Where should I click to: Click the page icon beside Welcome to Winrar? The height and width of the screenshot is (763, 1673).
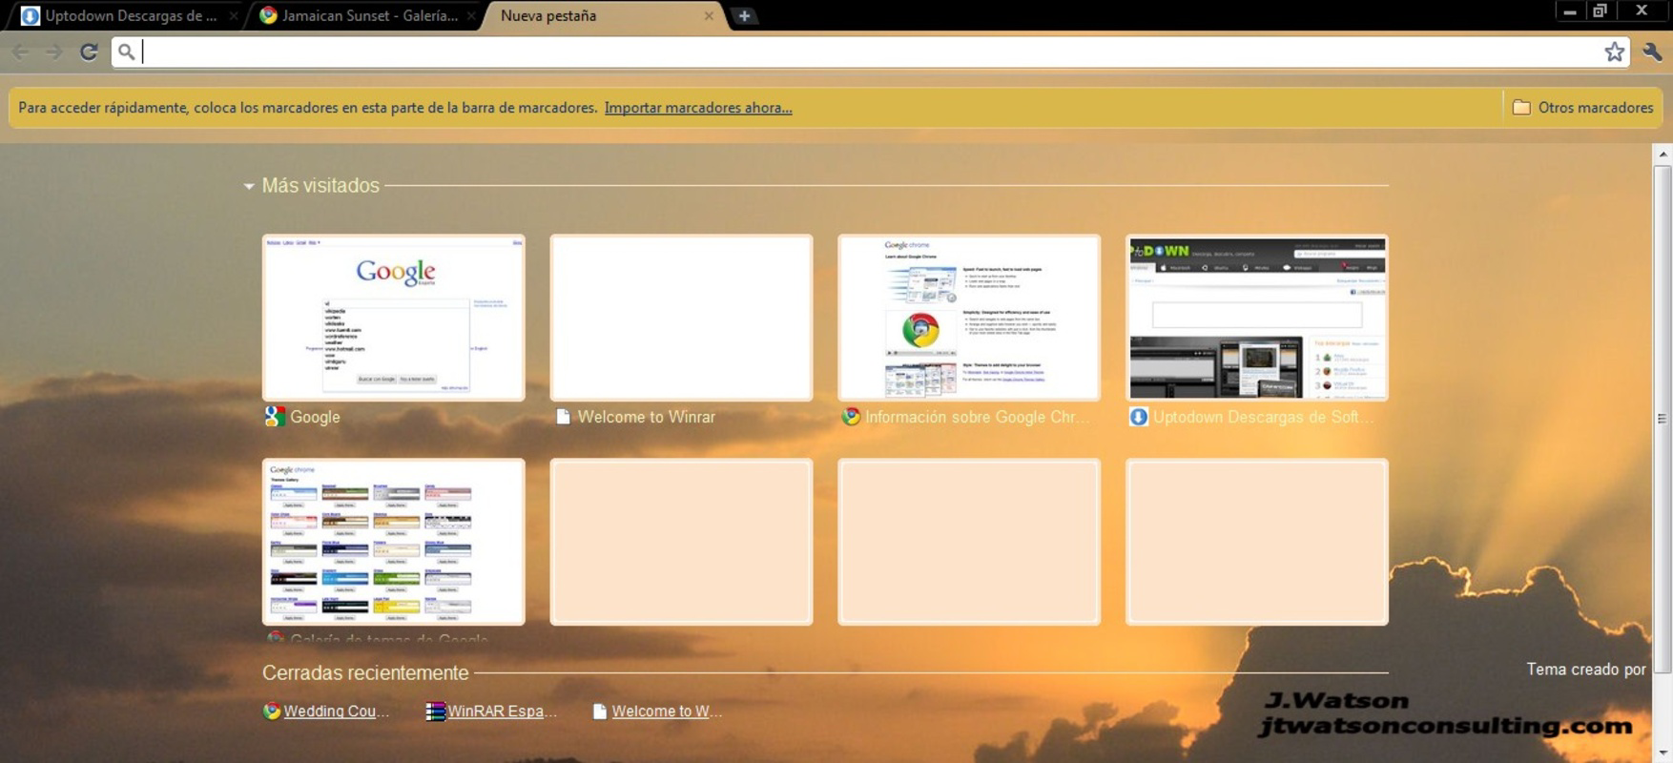[x=563, y=417]
